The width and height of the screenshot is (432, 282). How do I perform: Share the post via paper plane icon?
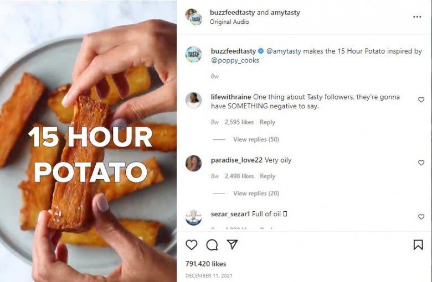233,244
